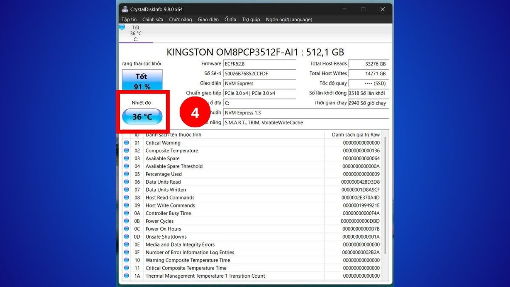Click the status orb for Power Cycles row
The width and height of the screenshot is (510, 287).
pos(126,221)
